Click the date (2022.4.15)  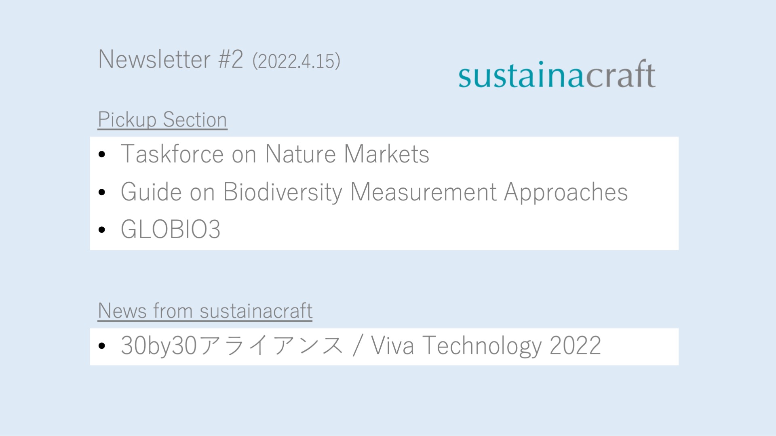click(x=296, y=61)
